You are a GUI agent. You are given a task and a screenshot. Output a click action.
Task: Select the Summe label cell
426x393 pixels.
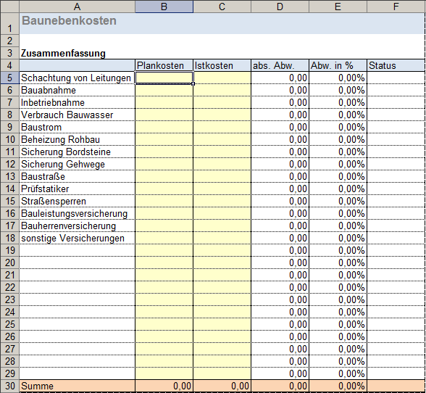(x=77, y=386)
